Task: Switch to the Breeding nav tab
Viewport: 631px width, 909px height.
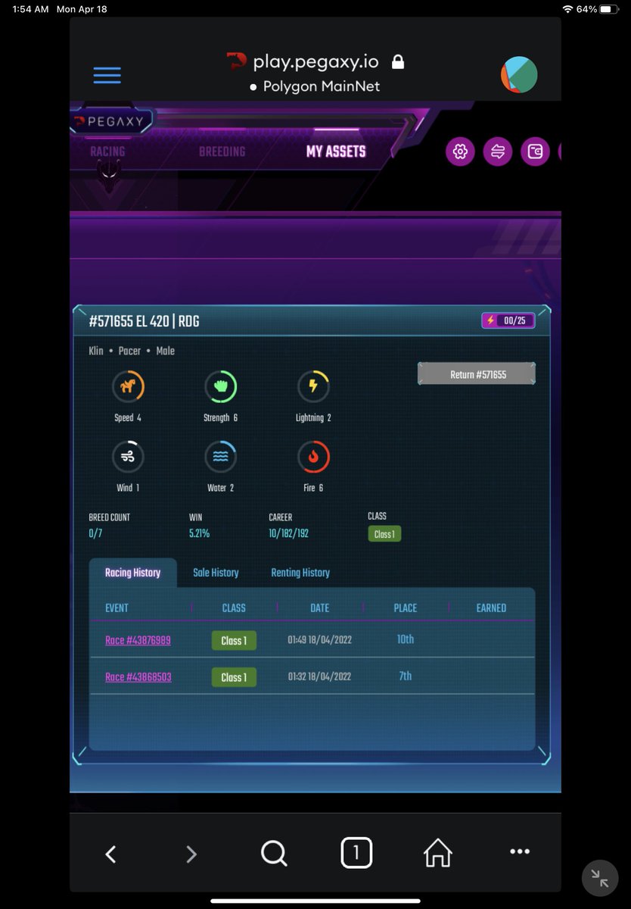Action: (222, 151)
